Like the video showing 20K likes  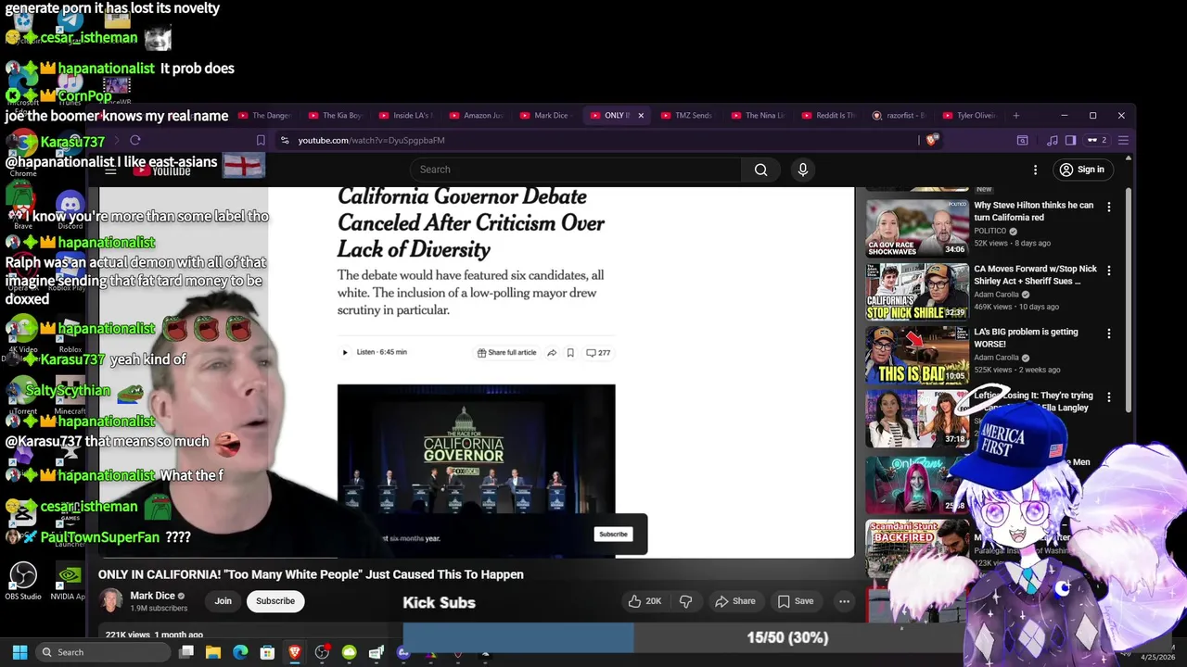click(645, 601)
